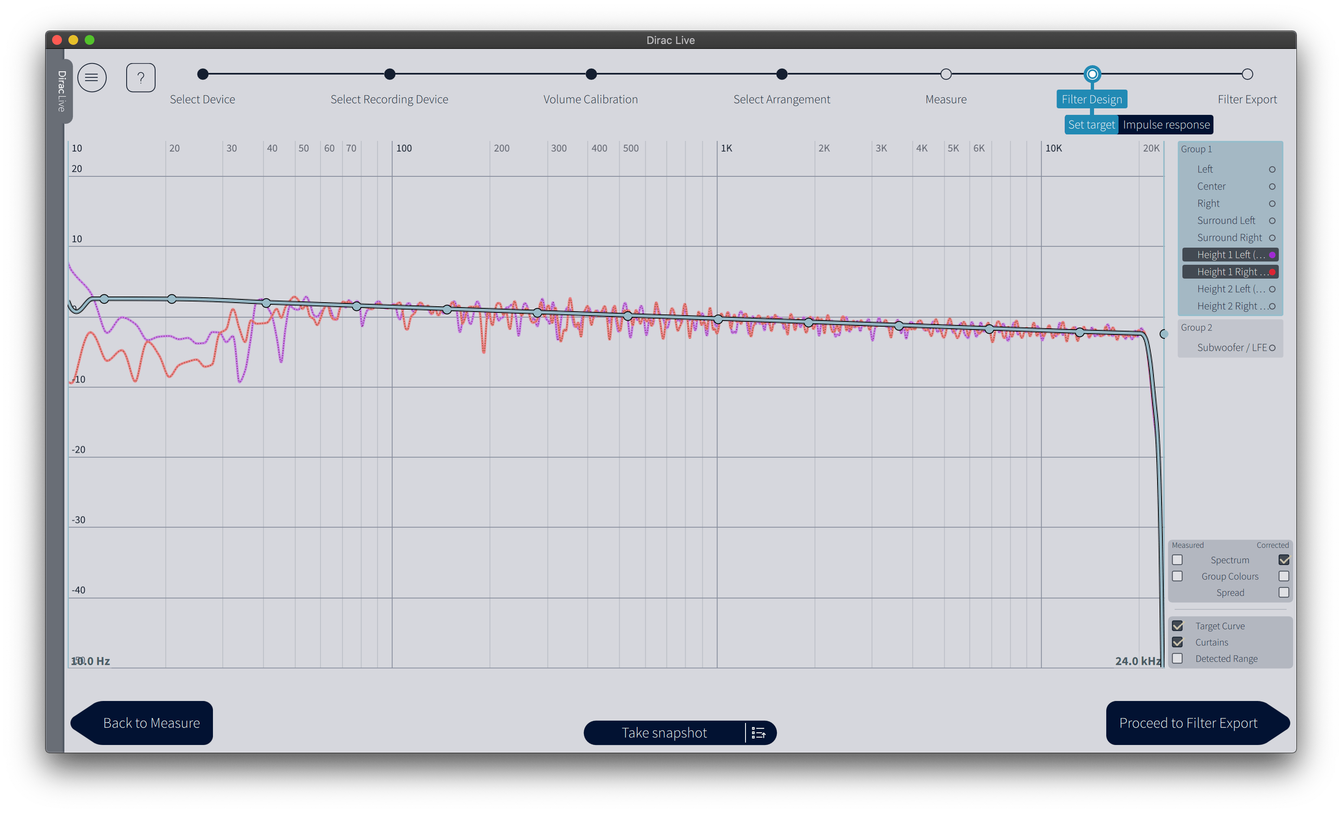
Task: Toggle the Surround Left indicator circle
Action: [x=1272, y=221]
